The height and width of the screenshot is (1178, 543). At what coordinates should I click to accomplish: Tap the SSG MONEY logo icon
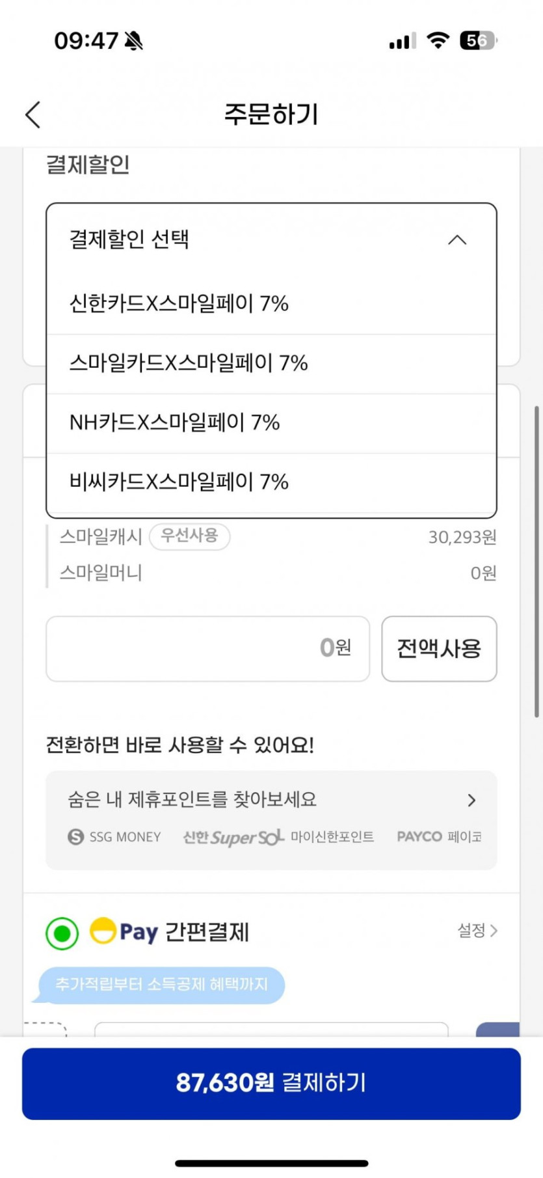pyautogui.click(x=76, y=837)
